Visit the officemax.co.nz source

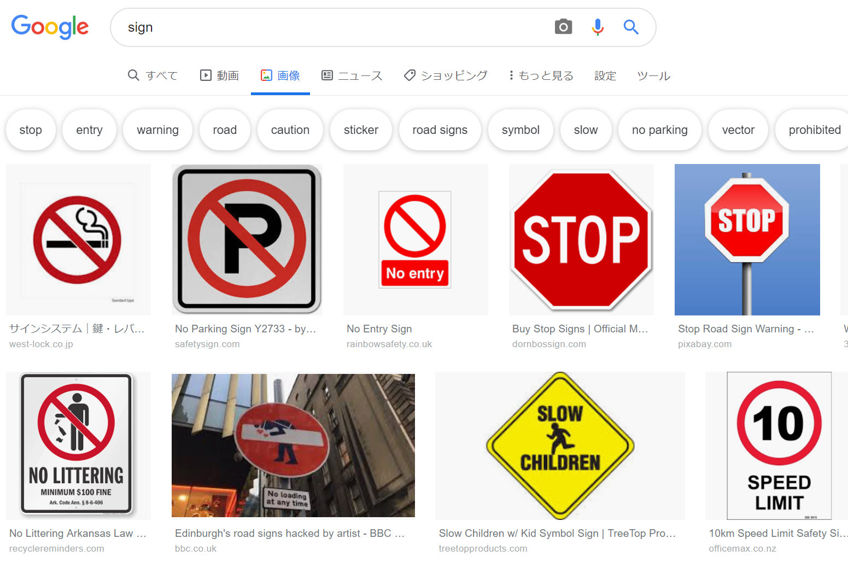click(x=742, y=548)
